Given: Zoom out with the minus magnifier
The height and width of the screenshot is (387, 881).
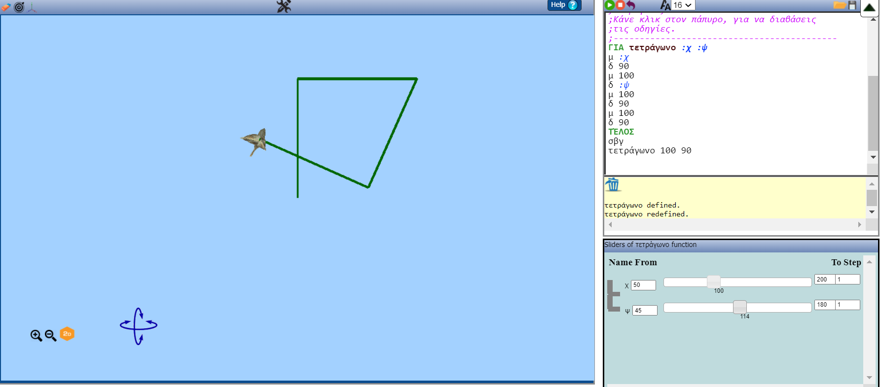Looking at the screenshot, I should point(50,336).
